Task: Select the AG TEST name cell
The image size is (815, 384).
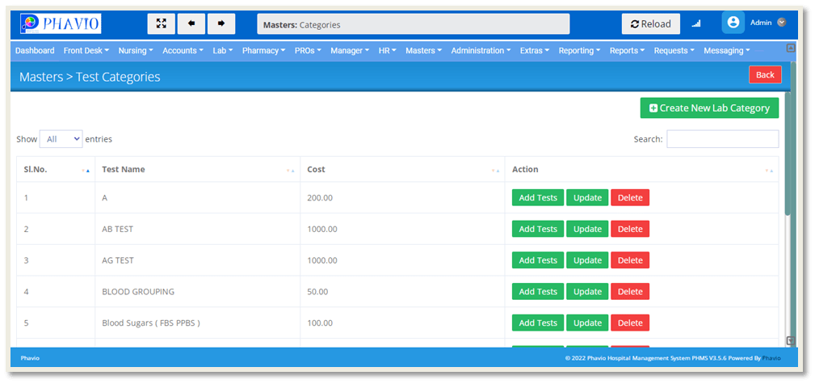Action: 198,260
